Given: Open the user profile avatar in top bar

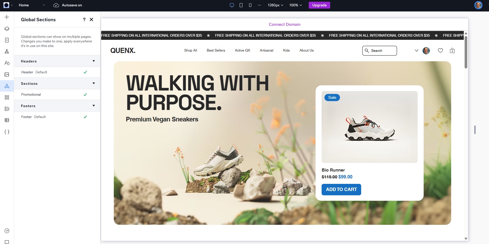Looking at the screenshot, I should pyautogui.click(x=478, y=5).
